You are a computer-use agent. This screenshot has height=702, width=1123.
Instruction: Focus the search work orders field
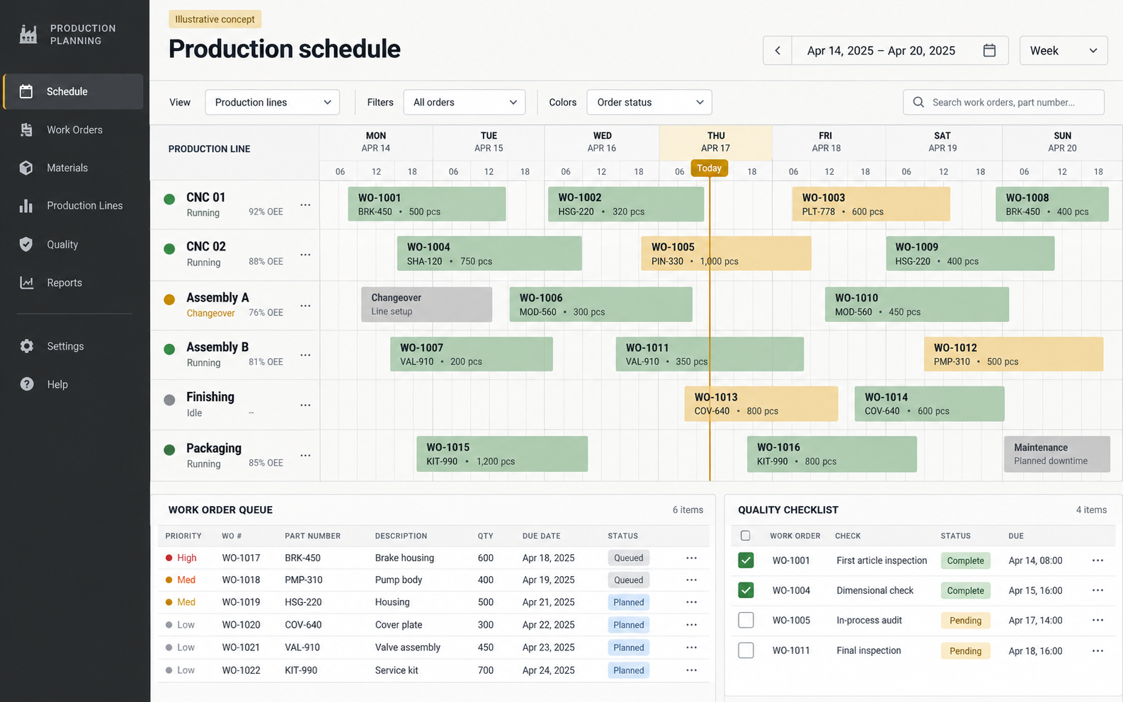tap(1003, 102)
